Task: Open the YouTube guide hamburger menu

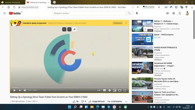Action: [5, 13]
